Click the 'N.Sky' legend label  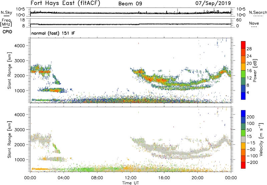[x=6, y=13]
